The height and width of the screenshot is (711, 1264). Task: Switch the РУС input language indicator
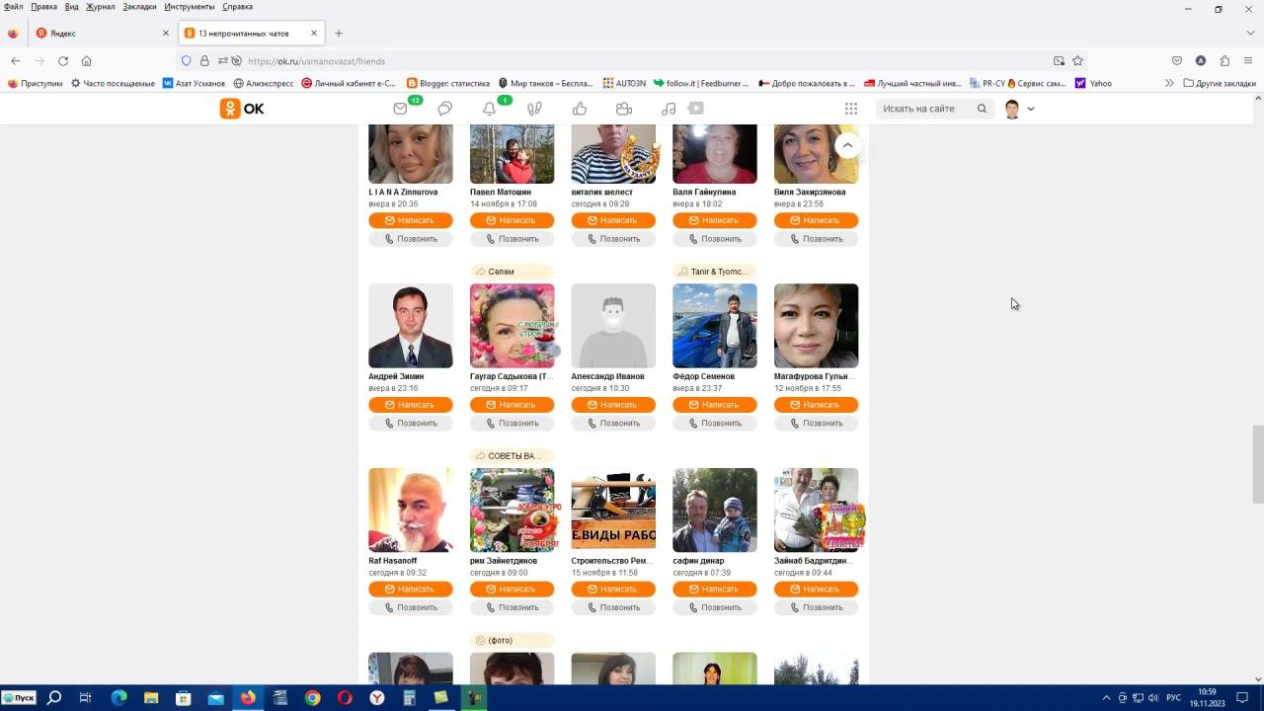tap(1174, 698)
